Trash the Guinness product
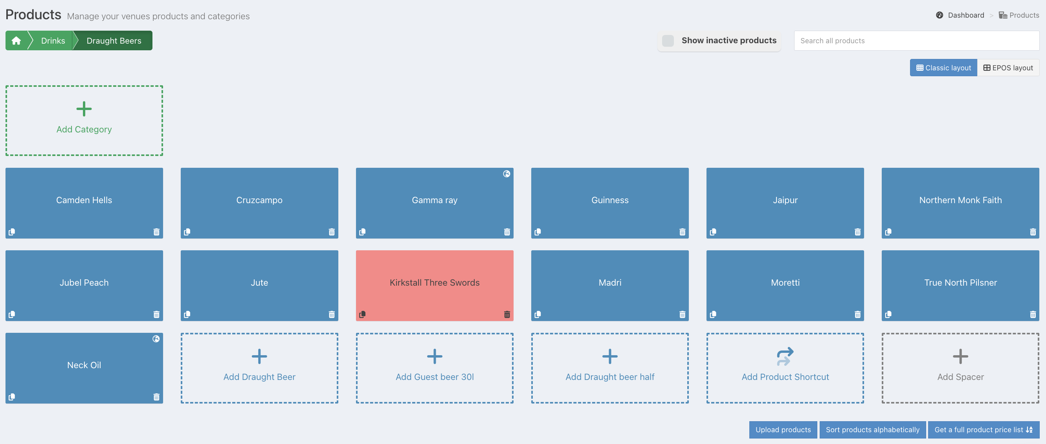 (682, 232)
